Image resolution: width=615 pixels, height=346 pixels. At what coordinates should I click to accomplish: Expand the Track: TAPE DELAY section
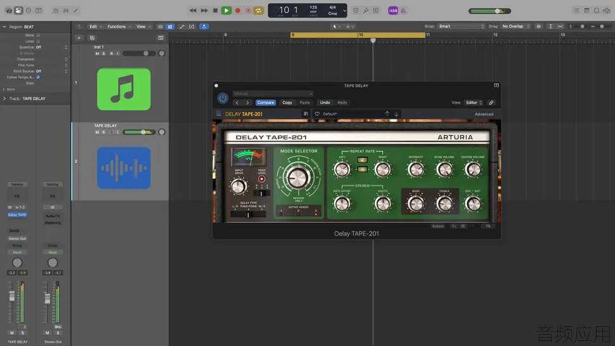[x=4, y=99]
